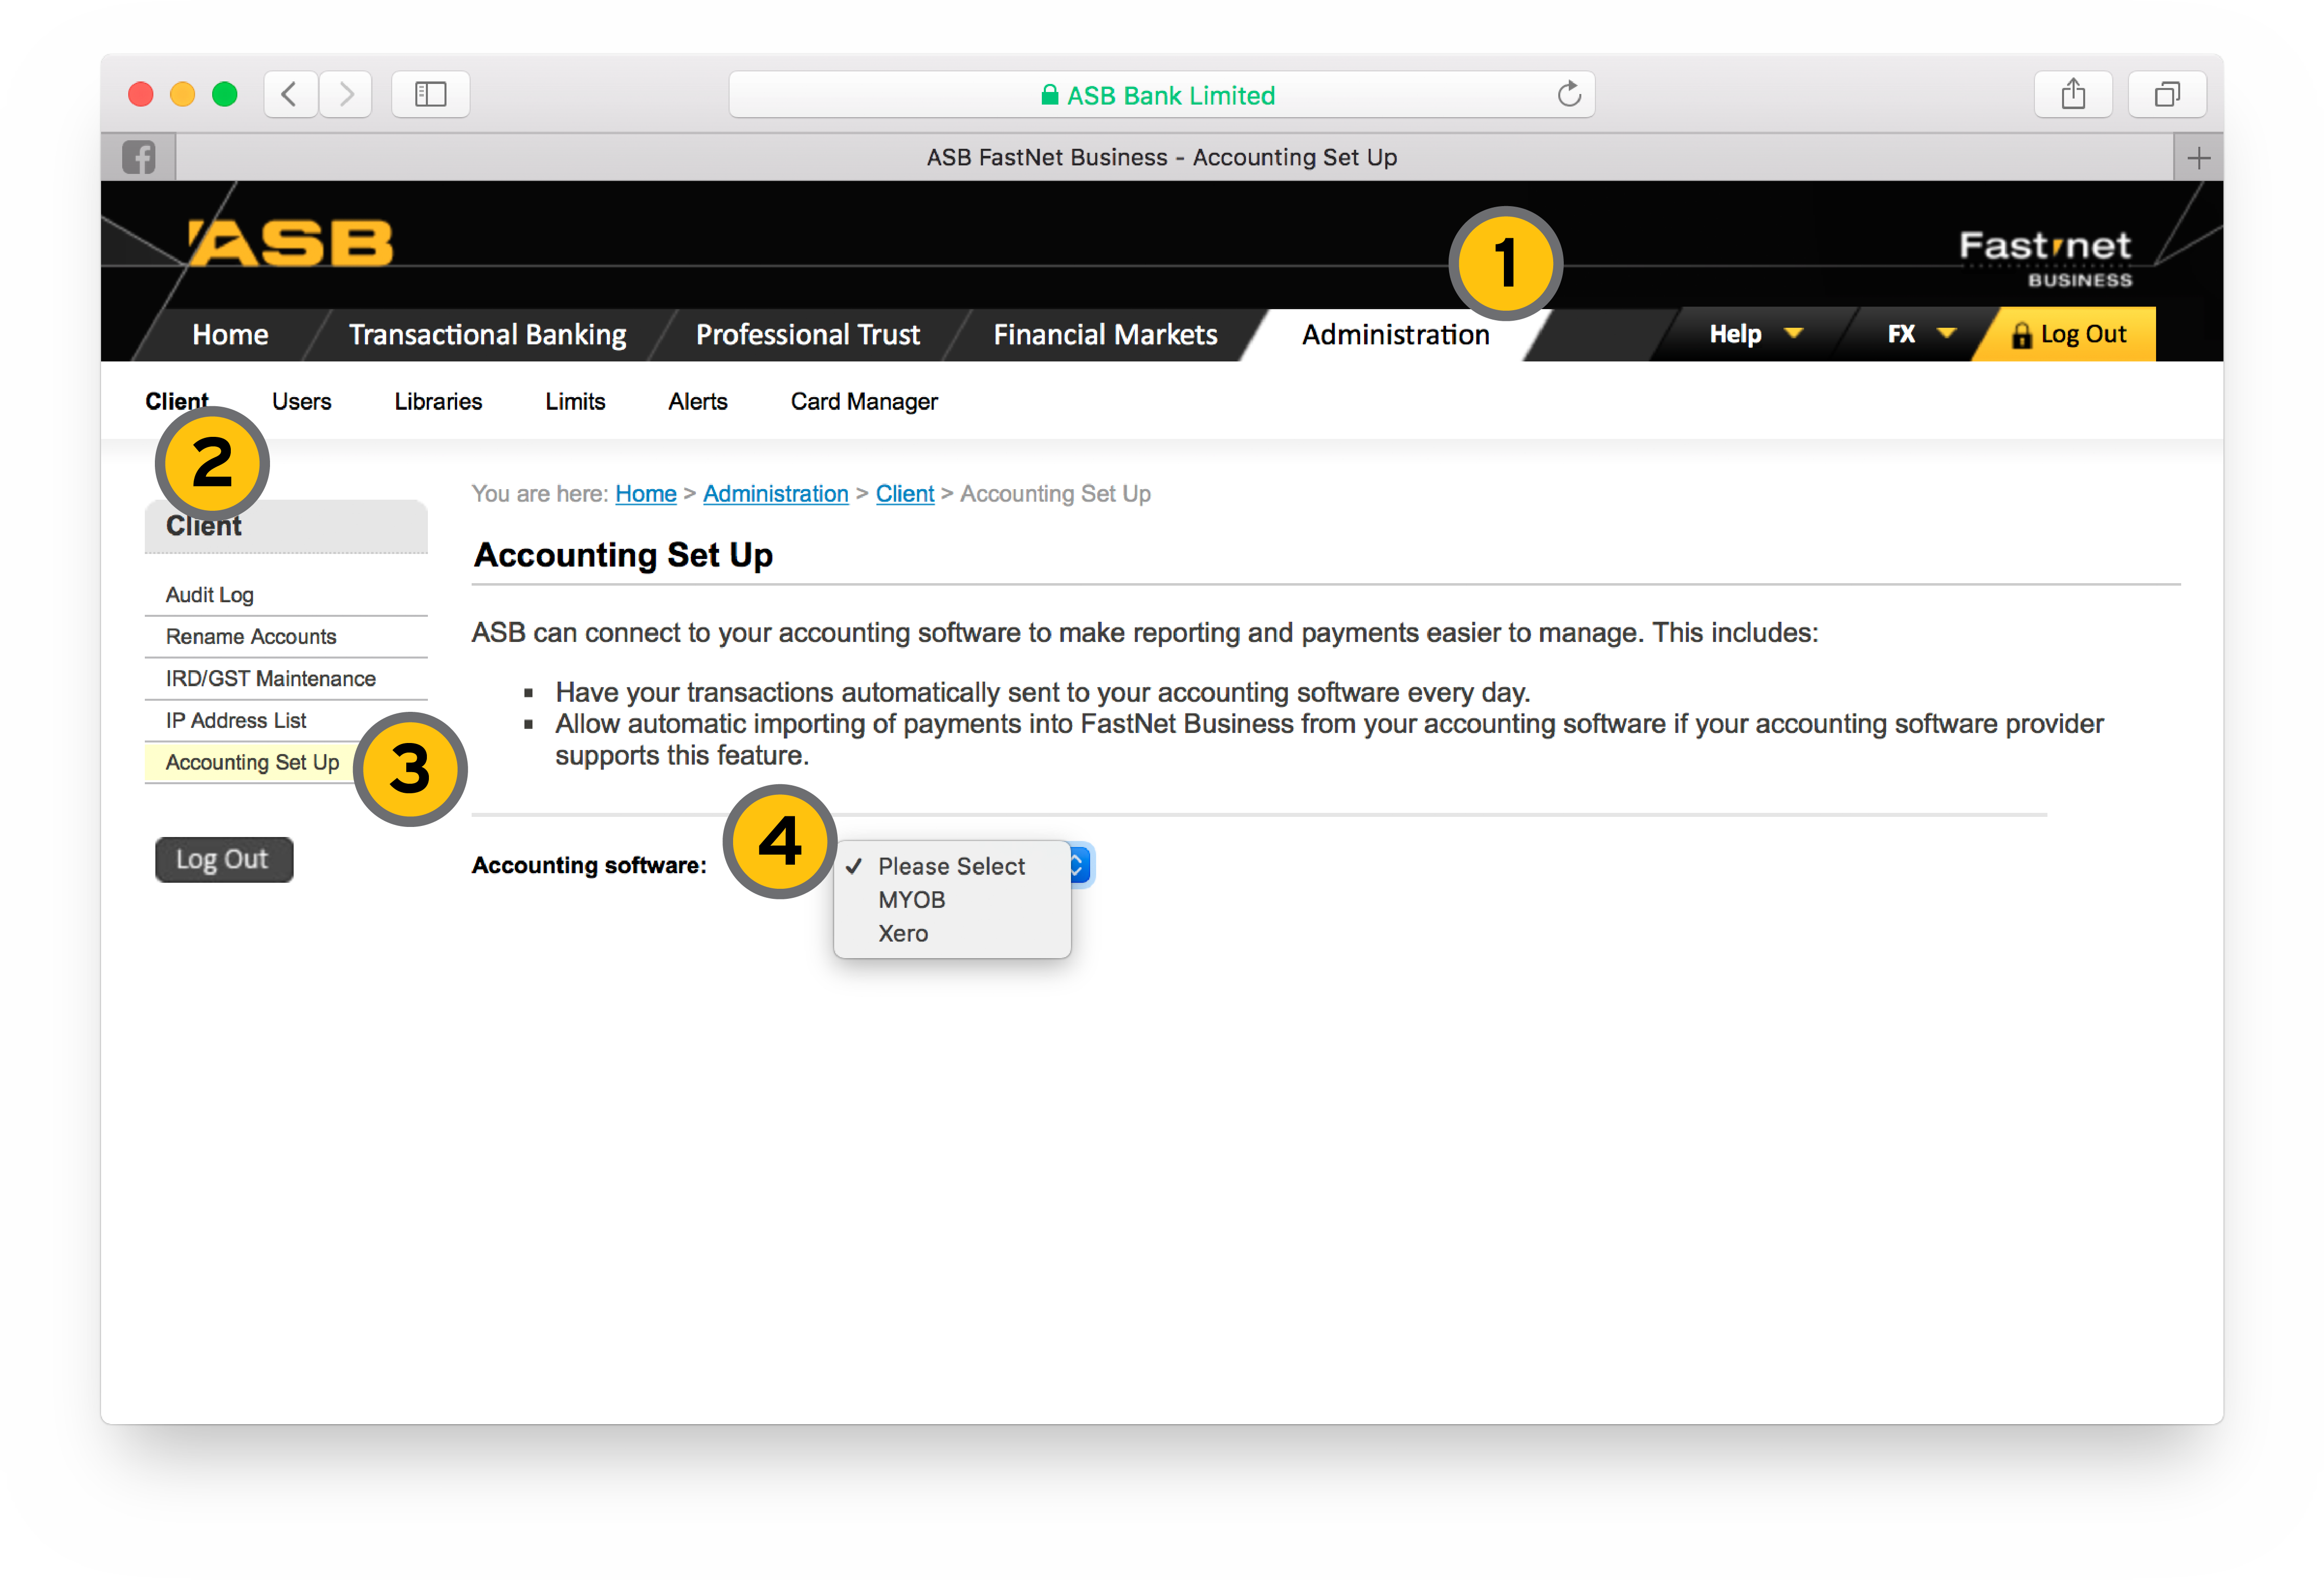Follow the Administration breadcrumb link

[775, 493]
